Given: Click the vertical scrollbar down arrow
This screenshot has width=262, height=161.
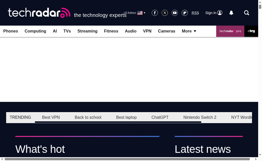Looking at the screenshot, I should pyautogui.click(x=260, y=155).
